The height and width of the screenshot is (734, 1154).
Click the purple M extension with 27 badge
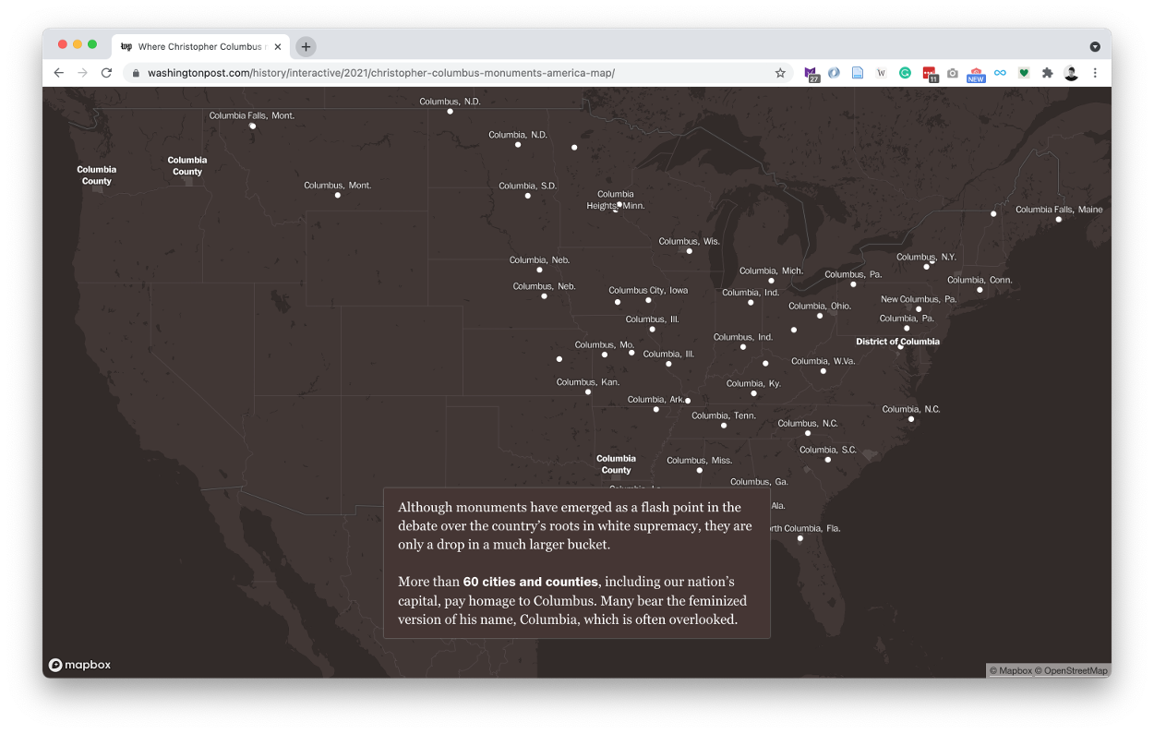click(x=811, y=72)
